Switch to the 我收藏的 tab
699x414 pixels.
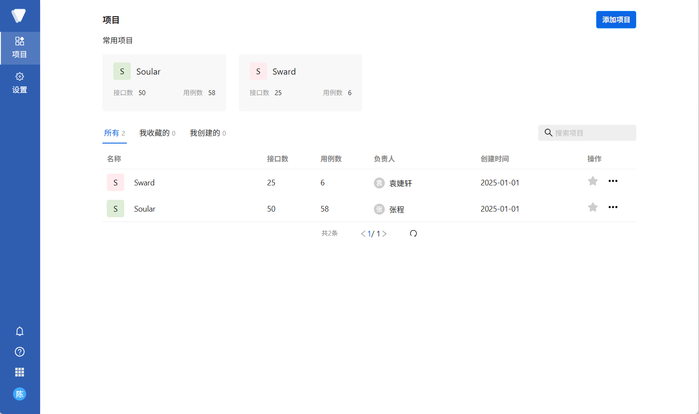pos(154,133)
